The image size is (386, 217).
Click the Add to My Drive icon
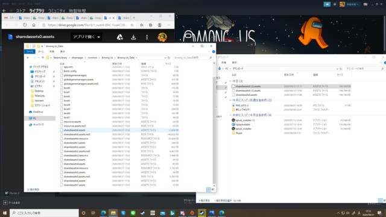coord(120,37)
